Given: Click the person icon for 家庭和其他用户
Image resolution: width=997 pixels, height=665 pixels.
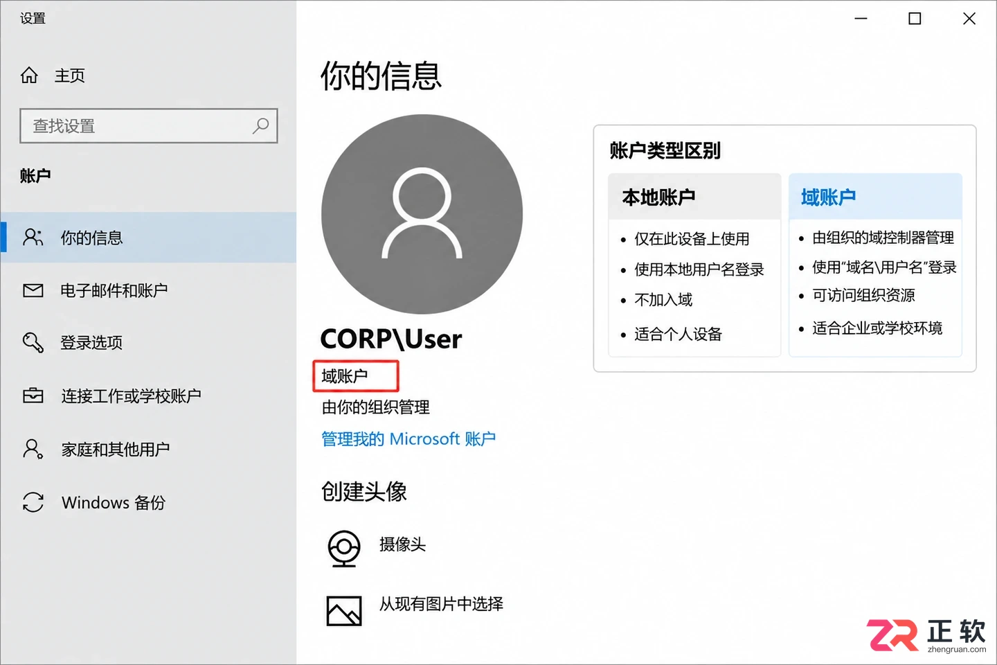Looking at the screenshot, I should point(33,449).
